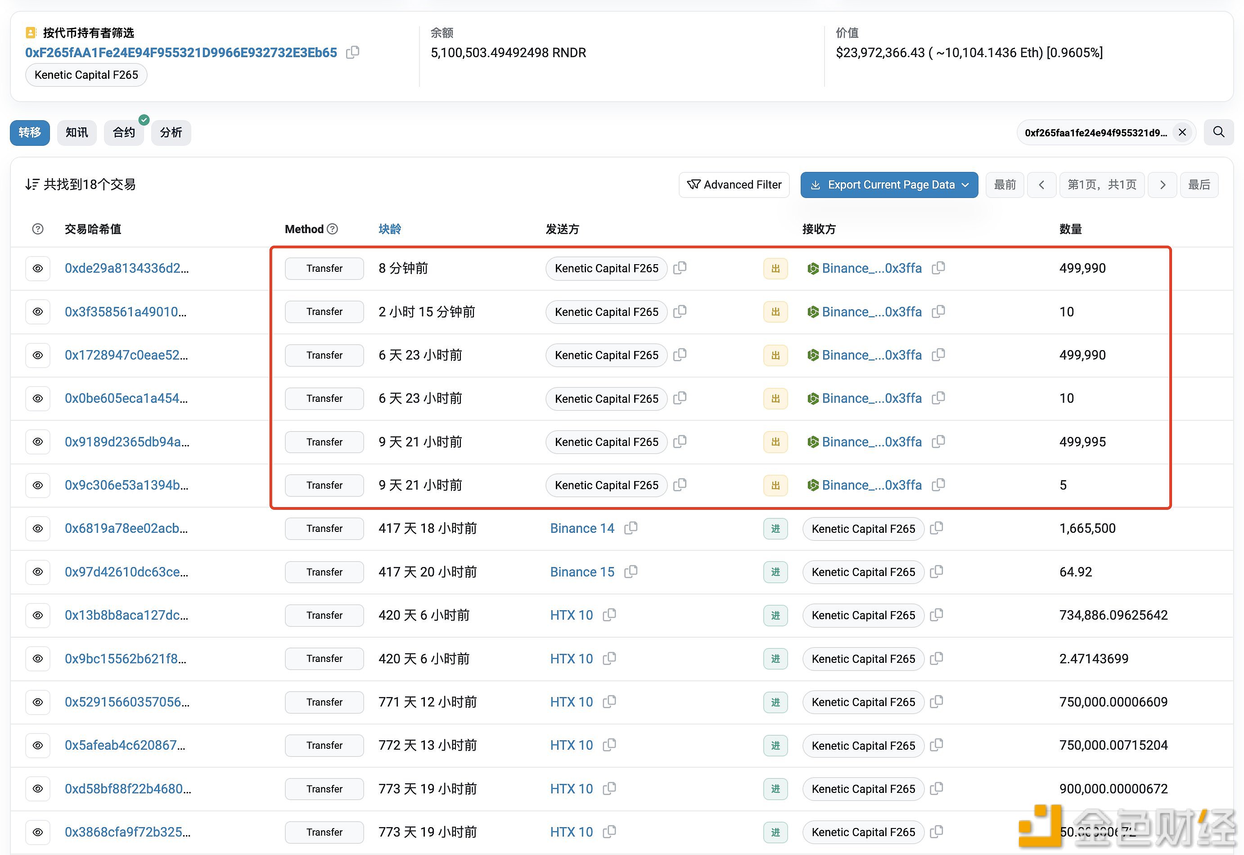
Task: Open Method column help icon
Action: point(332,229)
